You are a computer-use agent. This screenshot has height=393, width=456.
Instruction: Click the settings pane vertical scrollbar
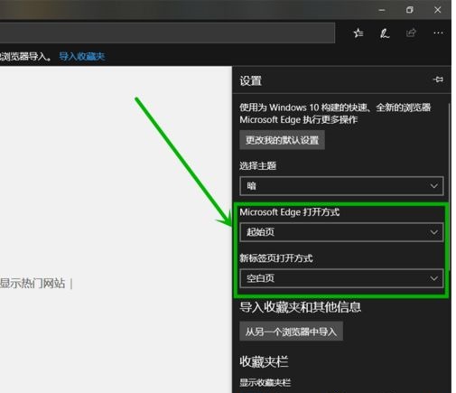[449, 187]
